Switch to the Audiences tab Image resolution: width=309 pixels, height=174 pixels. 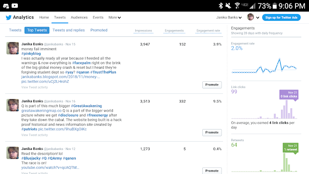[79, 17]
